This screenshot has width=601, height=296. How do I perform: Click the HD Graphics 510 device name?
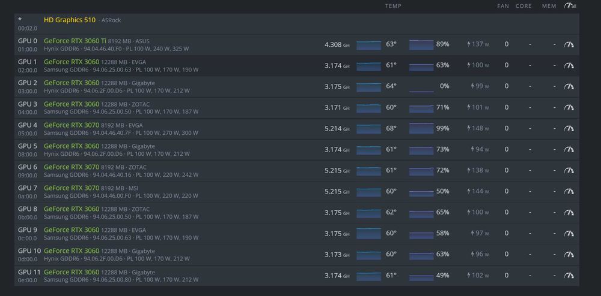69,20
